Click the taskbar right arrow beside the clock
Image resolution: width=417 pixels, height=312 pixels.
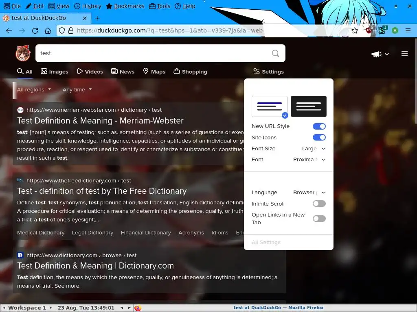[129, 308]
